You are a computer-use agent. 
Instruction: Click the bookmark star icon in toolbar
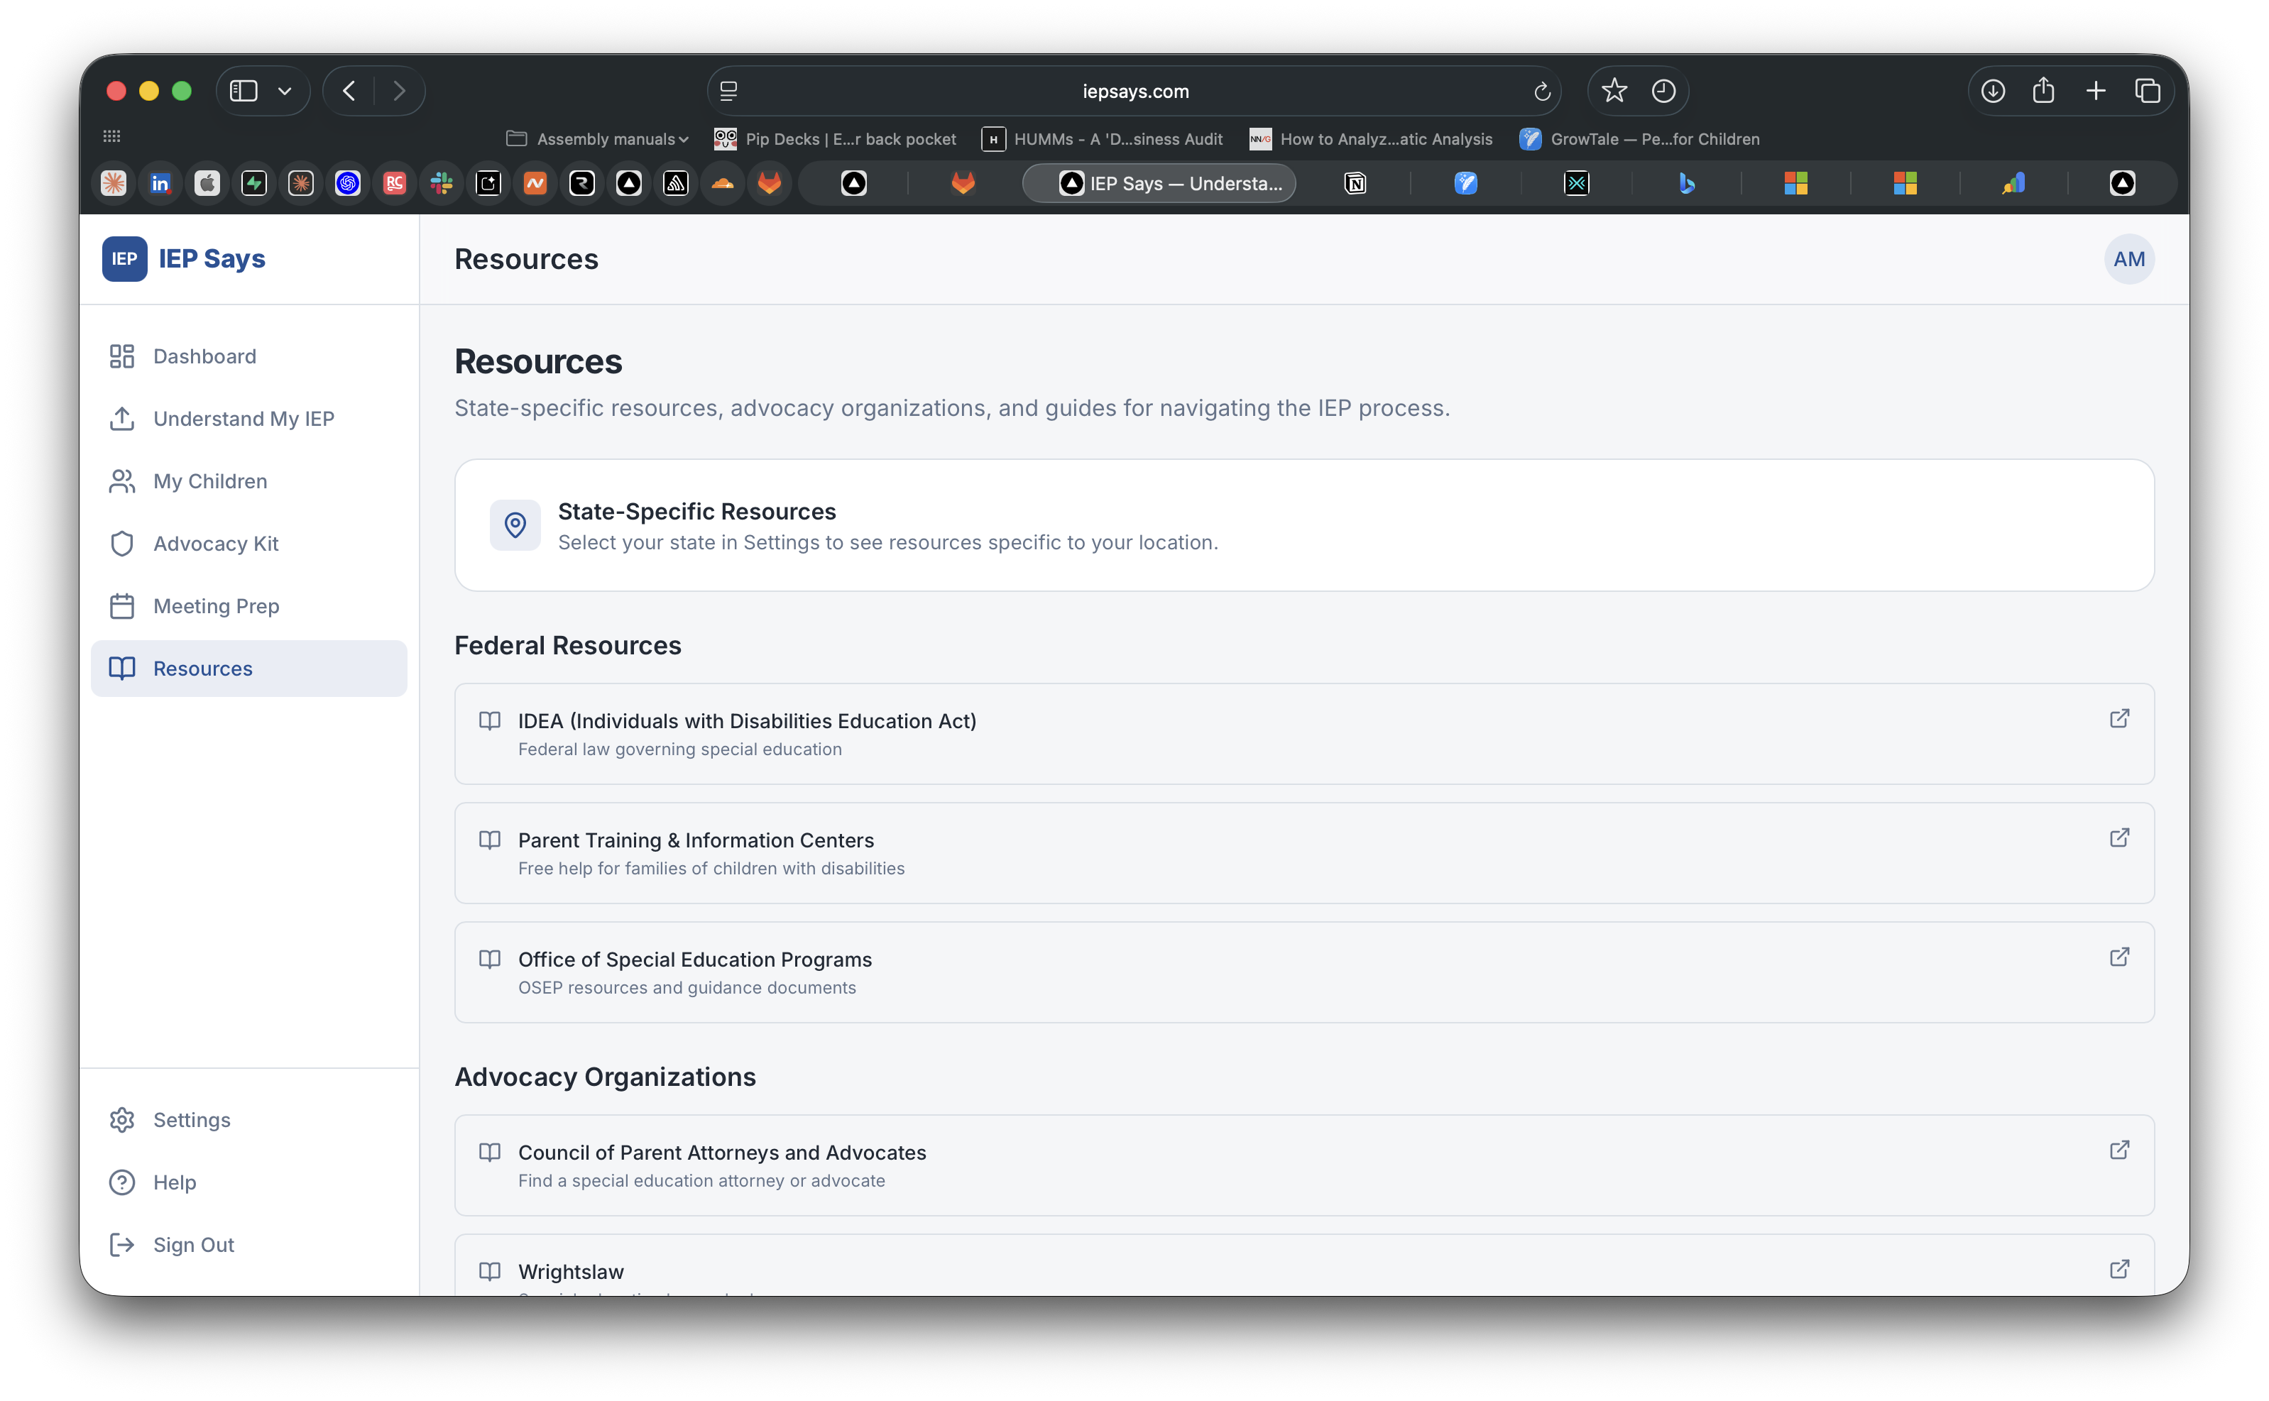click(1614, 91)
